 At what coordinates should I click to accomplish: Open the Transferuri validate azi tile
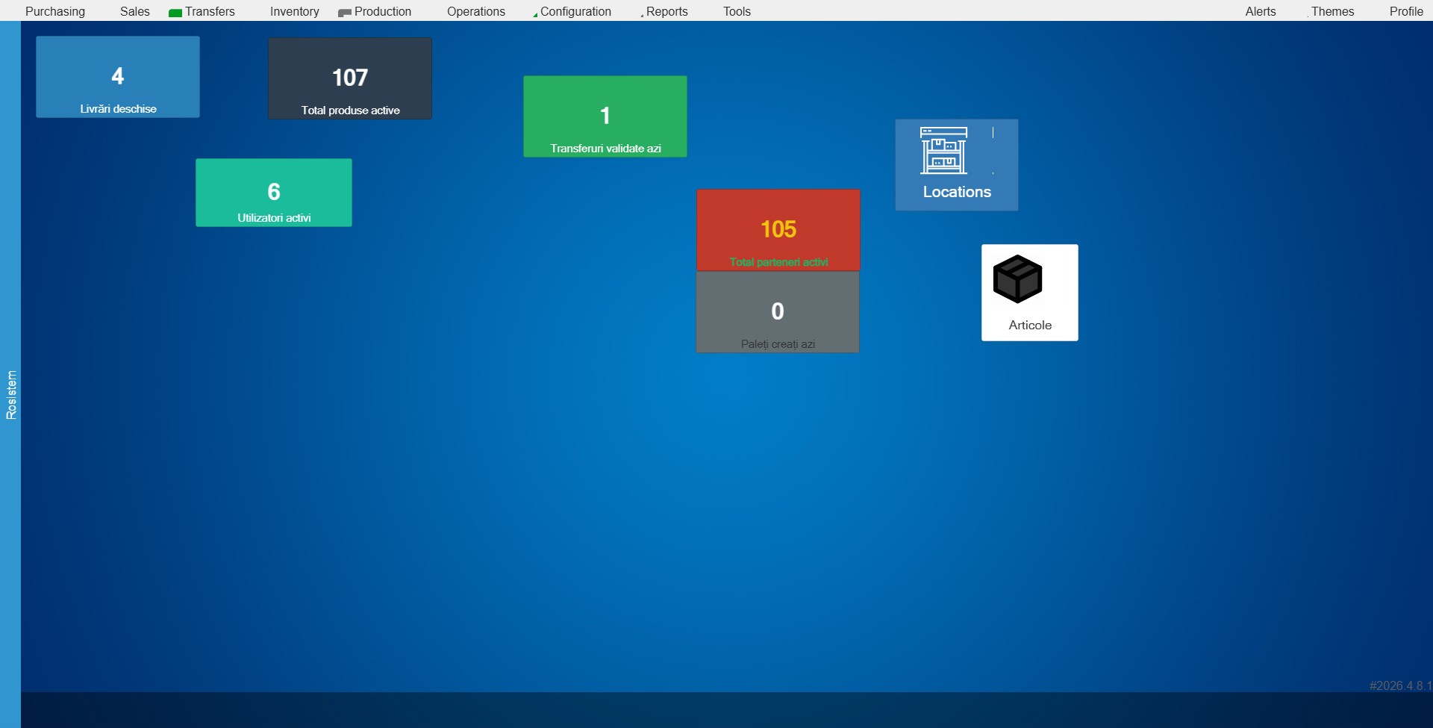click(x=605, y=116)
